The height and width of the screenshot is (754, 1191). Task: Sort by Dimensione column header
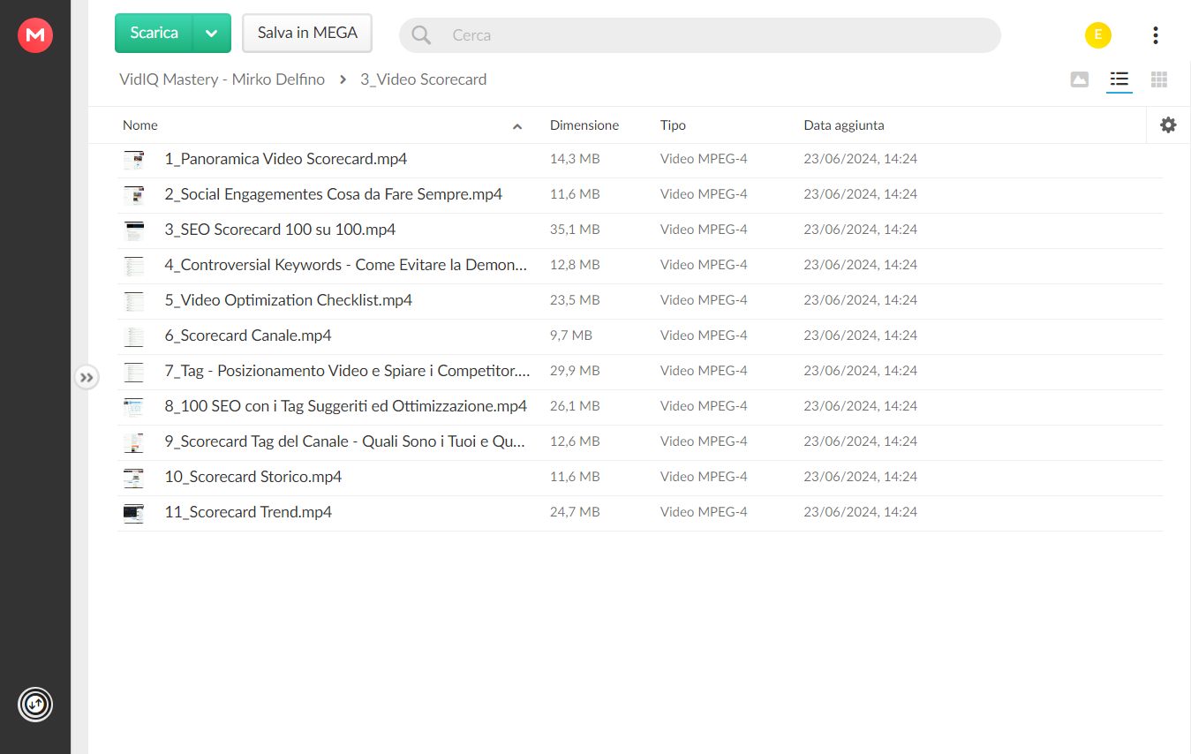click(x=584, y=125)
